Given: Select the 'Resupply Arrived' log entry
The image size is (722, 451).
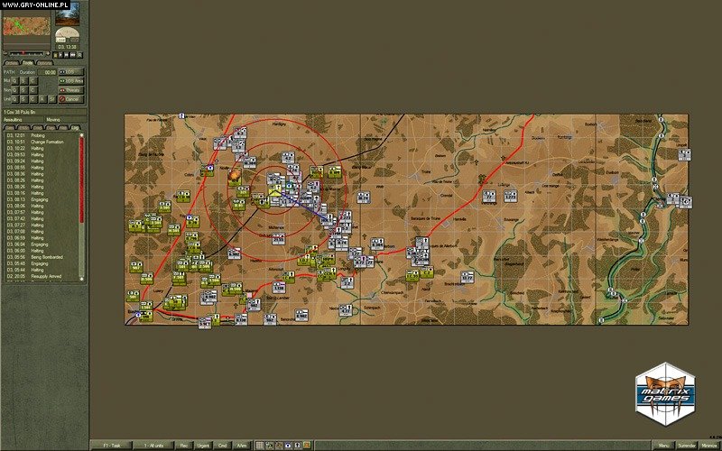Looking at the screenshot, I should click(x=46, y=277).
